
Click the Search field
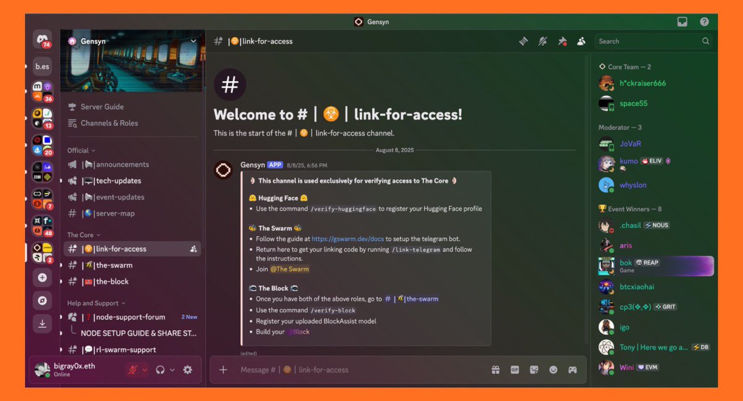pos(654,42)
